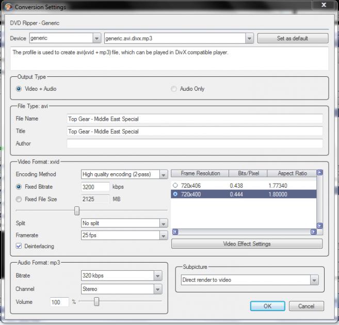Disable the Deinterlacing checkbox
The width and height of the screenshot is (339, 325).
[19, 246]
